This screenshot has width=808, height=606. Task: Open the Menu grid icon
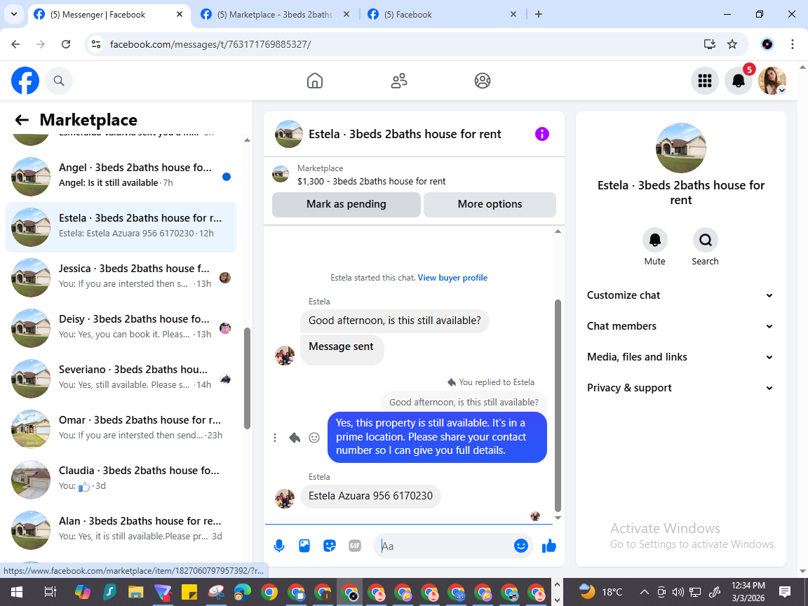tap(704, 81)
